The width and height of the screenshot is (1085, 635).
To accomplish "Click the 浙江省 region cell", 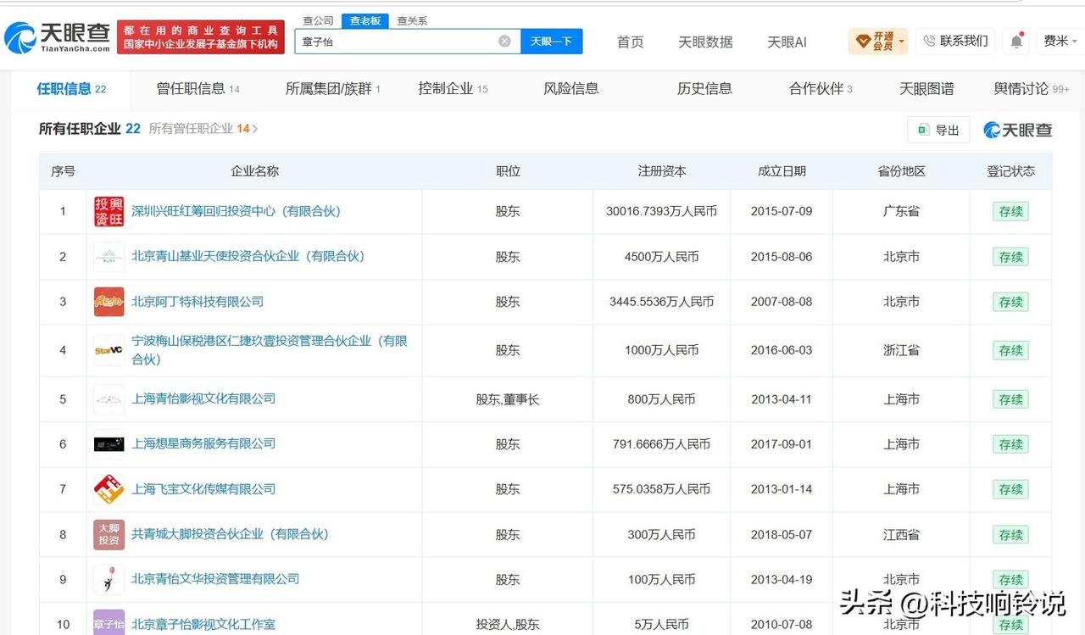I will (x=901, y=350).
